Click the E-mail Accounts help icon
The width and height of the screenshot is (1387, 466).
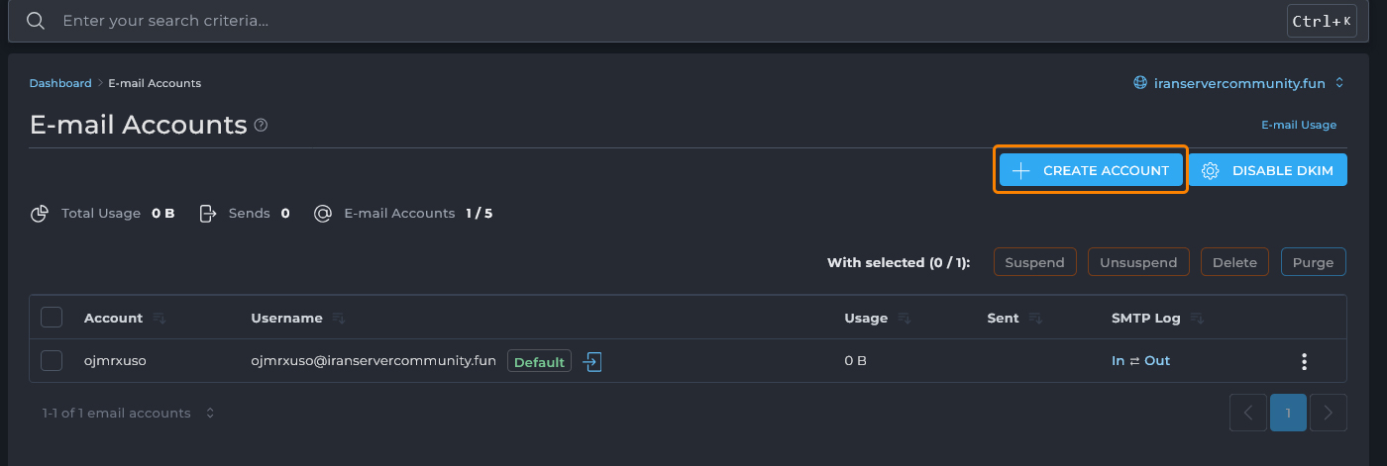(x=262, y=126)
